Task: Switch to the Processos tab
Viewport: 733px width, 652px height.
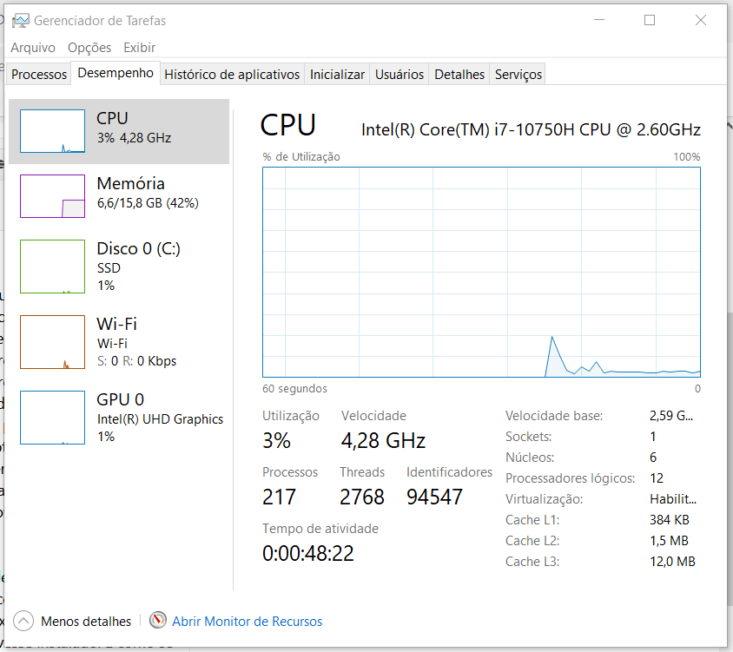Action: click(39, 75)
